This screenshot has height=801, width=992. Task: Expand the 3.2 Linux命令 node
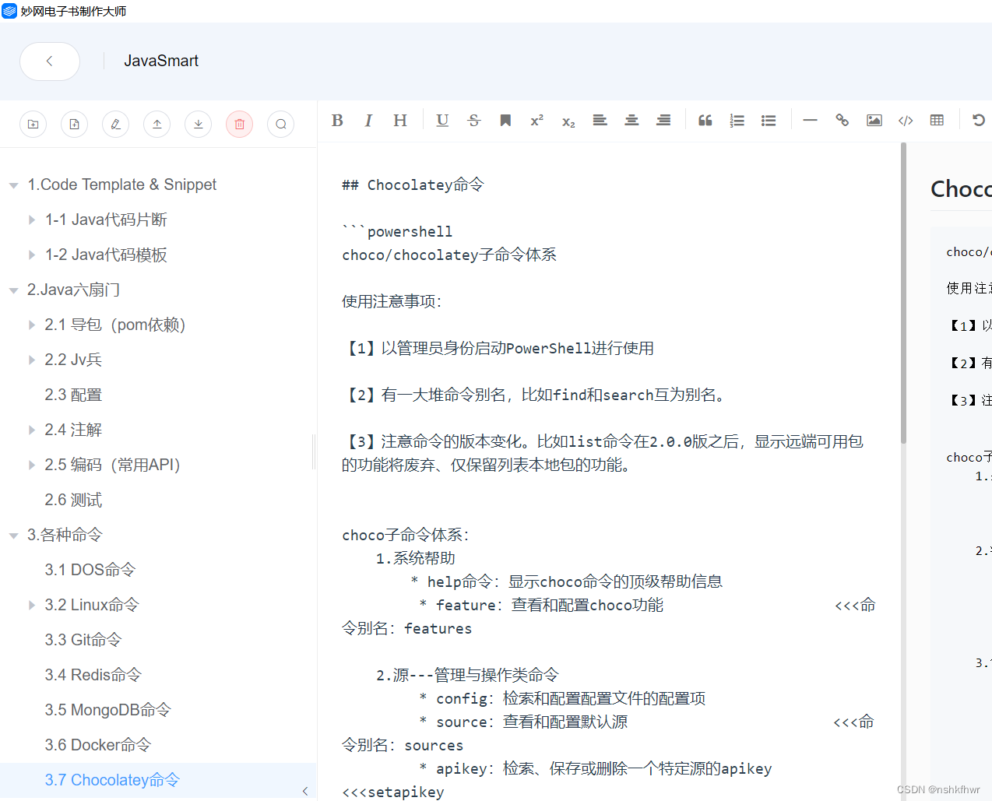coord(31,606)
